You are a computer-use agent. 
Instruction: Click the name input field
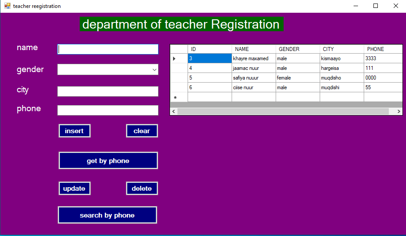[108, 49]
